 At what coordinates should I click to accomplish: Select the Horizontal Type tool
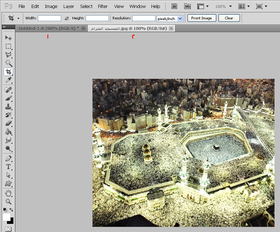tap(8, 167)
